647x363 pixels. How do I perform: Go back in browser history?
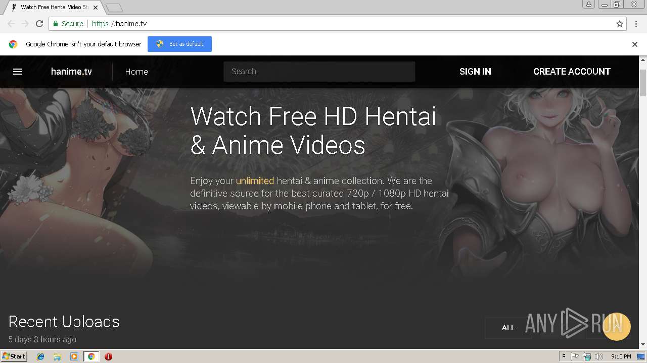pyautogui.click(x=11, y=24)
